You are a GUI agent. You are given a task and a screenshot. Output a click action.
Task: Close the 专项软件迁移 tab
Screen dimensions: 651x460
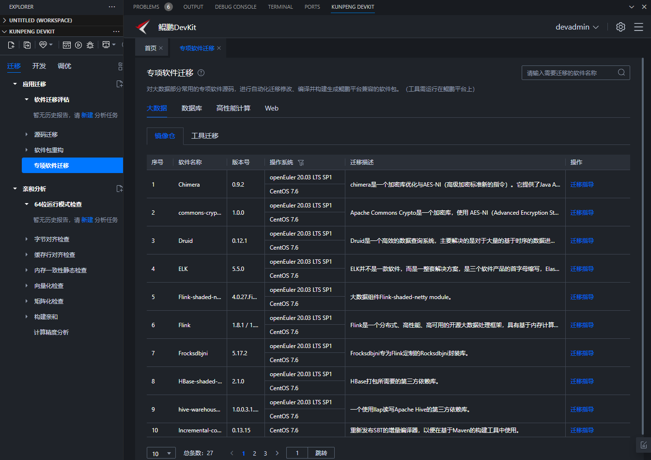tap(219, 48)
